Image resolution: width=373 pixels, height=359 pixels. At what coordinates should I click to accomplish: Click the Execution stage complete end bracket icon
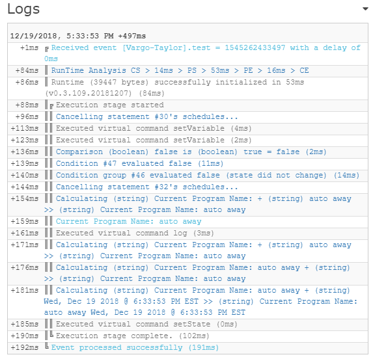pos(51,334)
